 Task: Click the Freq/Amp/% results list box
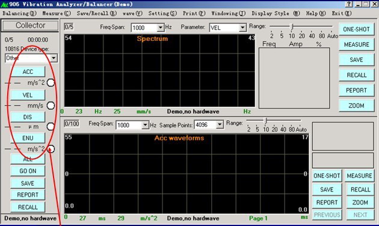coord(294,78)
